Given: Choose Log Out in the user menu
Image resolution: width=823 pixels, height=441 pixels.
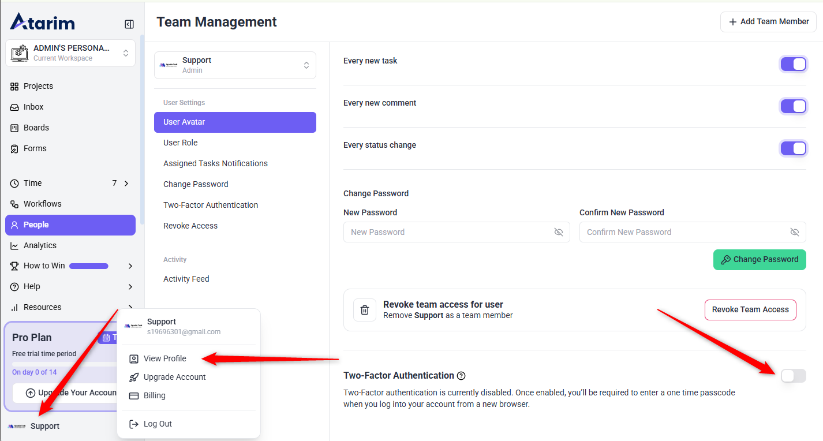Looking at the screenshot, I should pos(157,424).
